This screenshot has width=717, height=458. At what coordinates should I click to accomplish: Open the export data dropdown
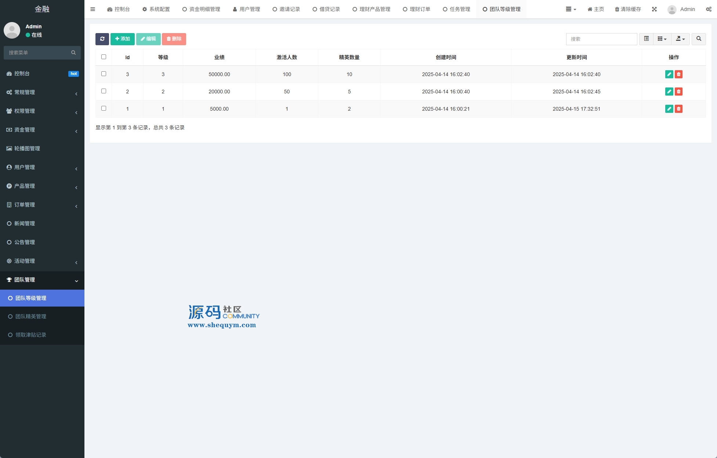pyautogui.click(x=680, y=39)
